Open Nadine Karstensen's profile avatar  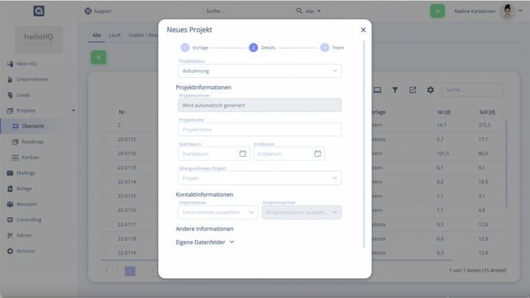pos(507,11)
